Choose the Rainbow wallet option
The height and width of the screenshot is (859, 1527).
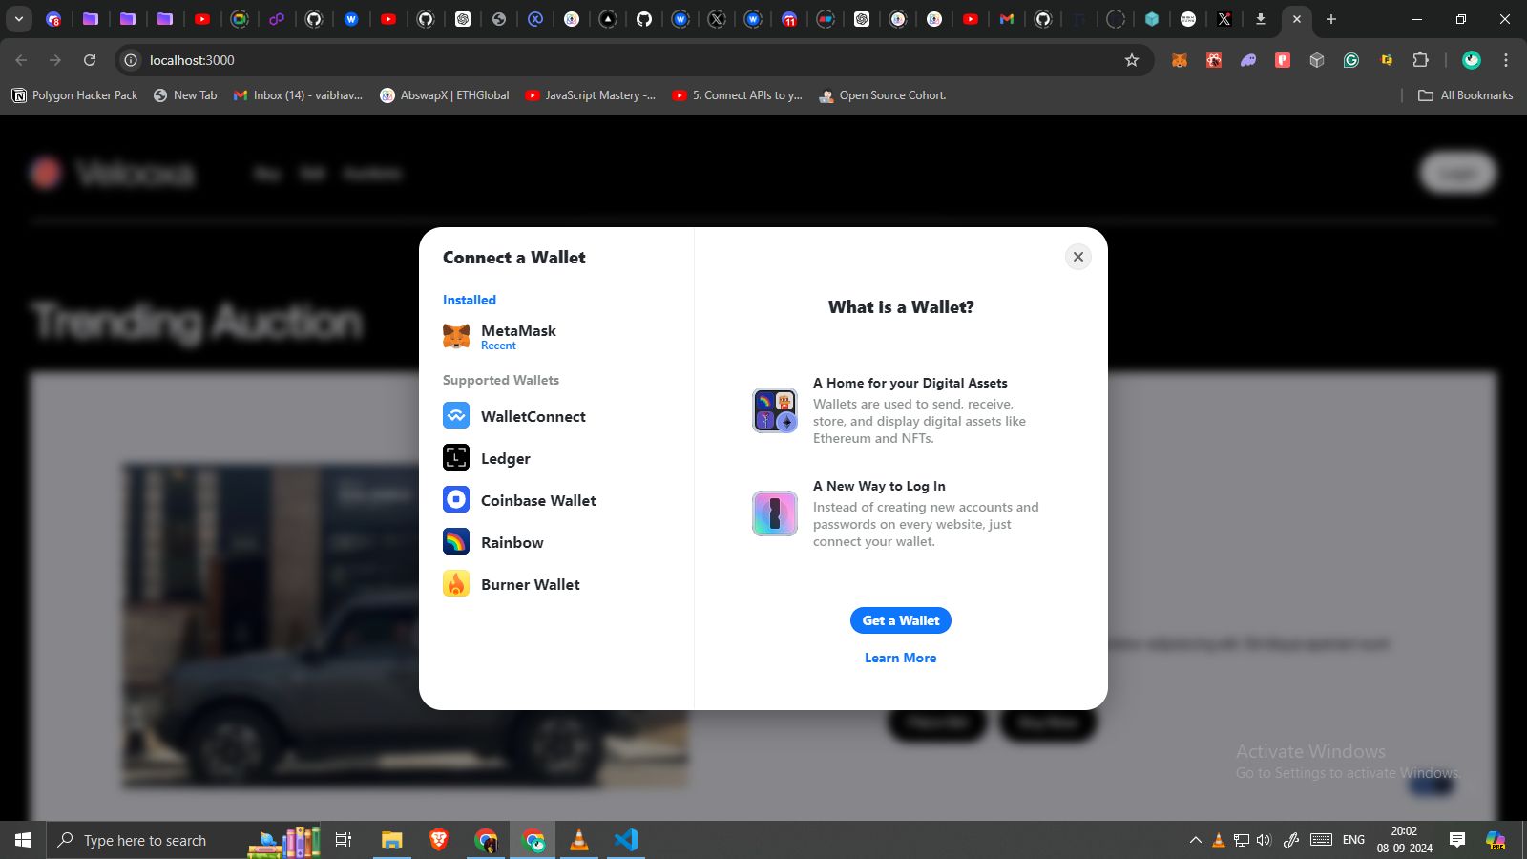(556, 542)
